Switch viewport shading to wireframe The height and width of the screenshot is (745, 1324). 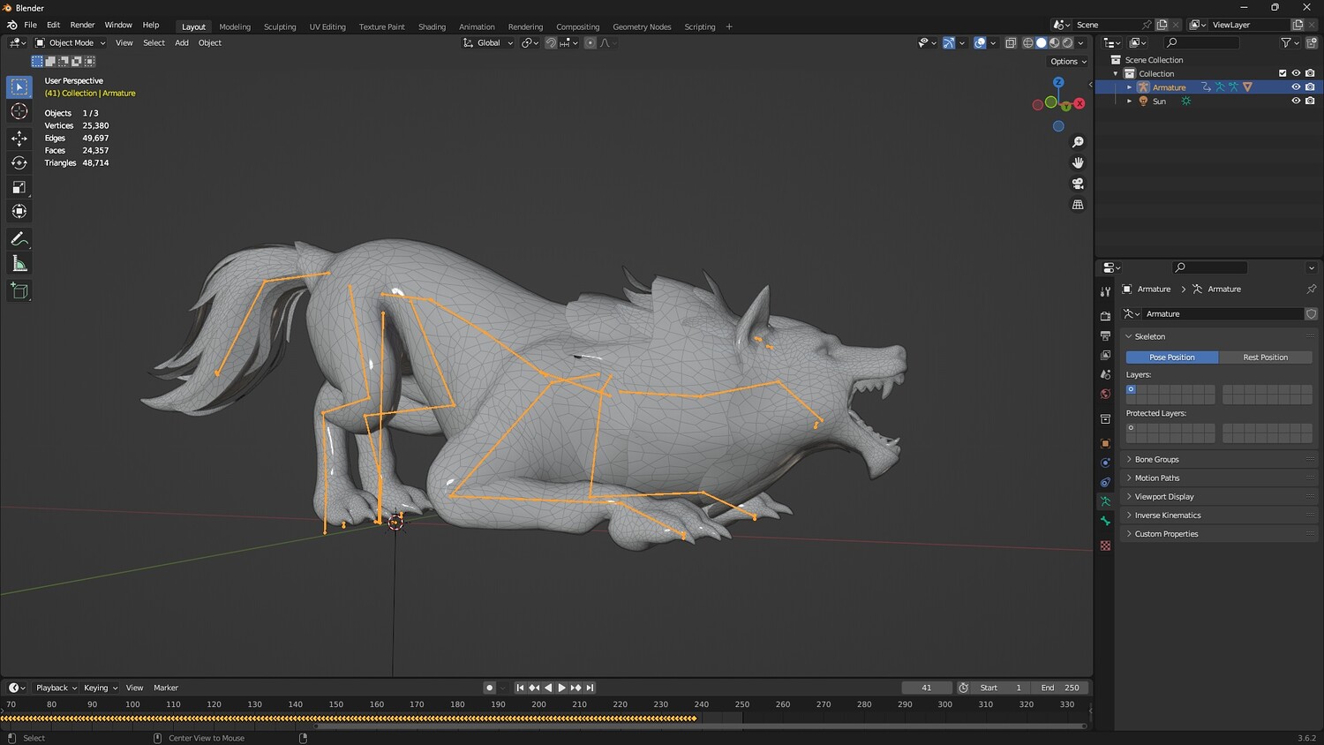click(x=1027, y=42)
